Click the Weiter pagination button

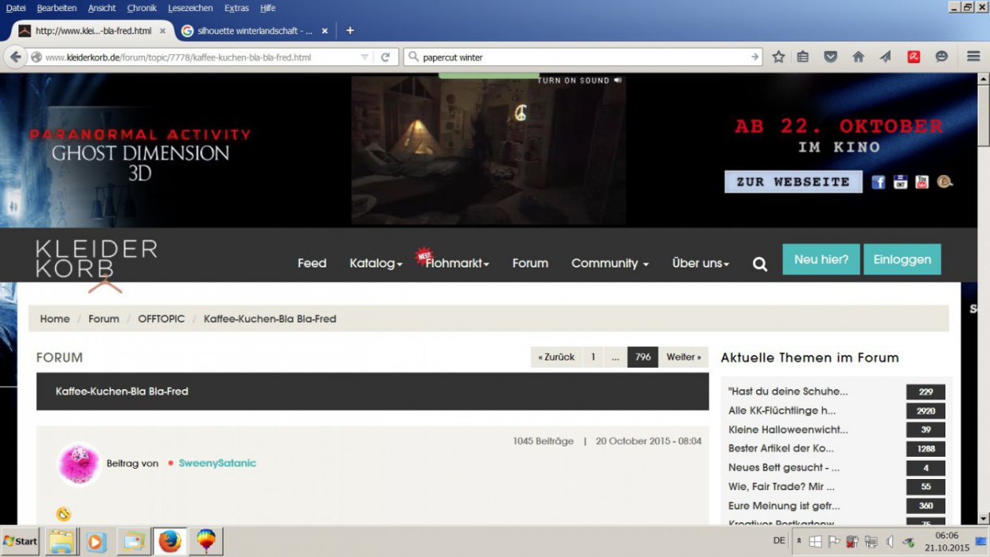[x=684, y=357]
